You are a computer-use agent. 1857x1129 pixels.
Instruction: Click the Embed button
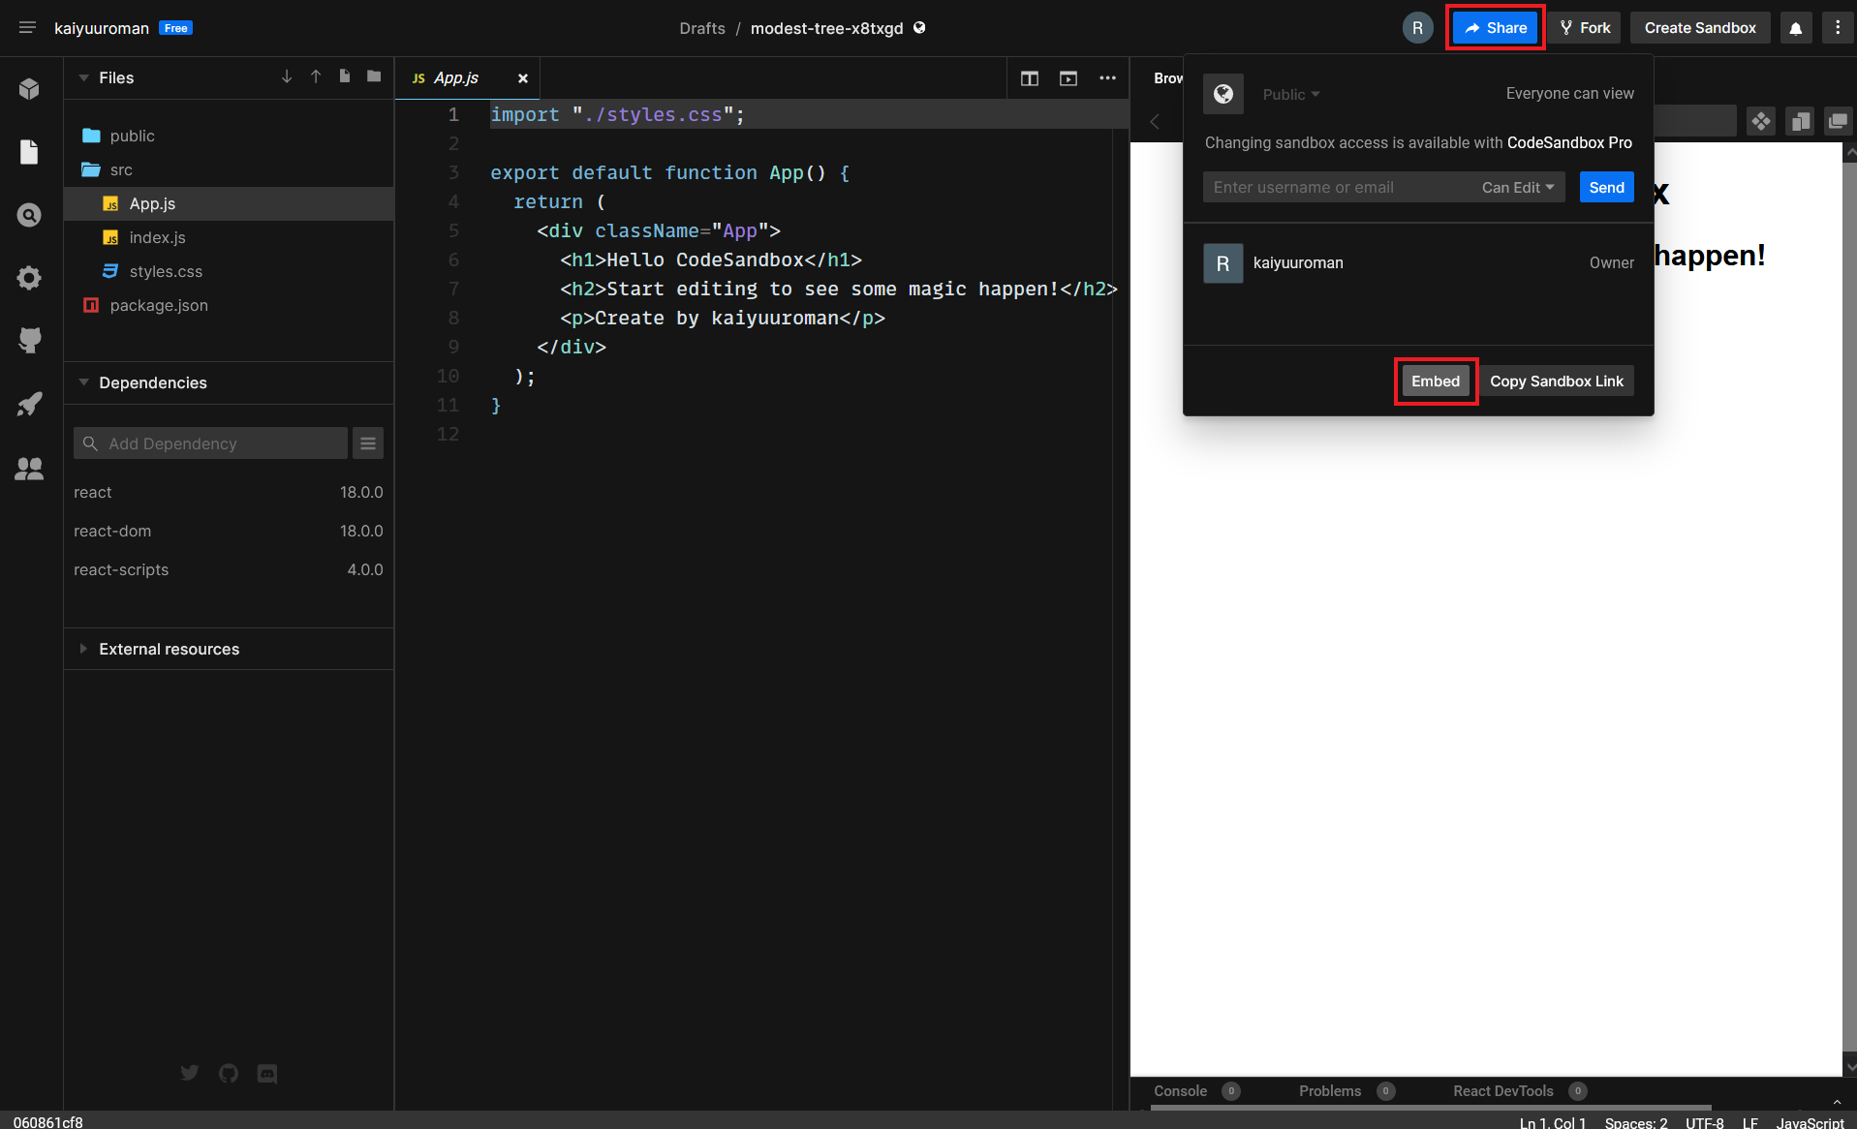(x=1435, y=381)
